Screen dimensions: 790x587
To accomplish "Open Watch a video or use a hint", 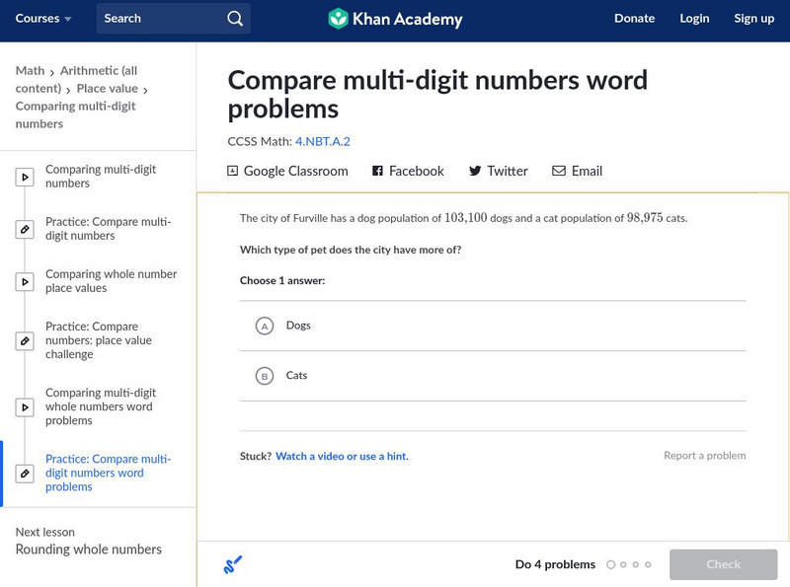I will click(x=342, y=457).
